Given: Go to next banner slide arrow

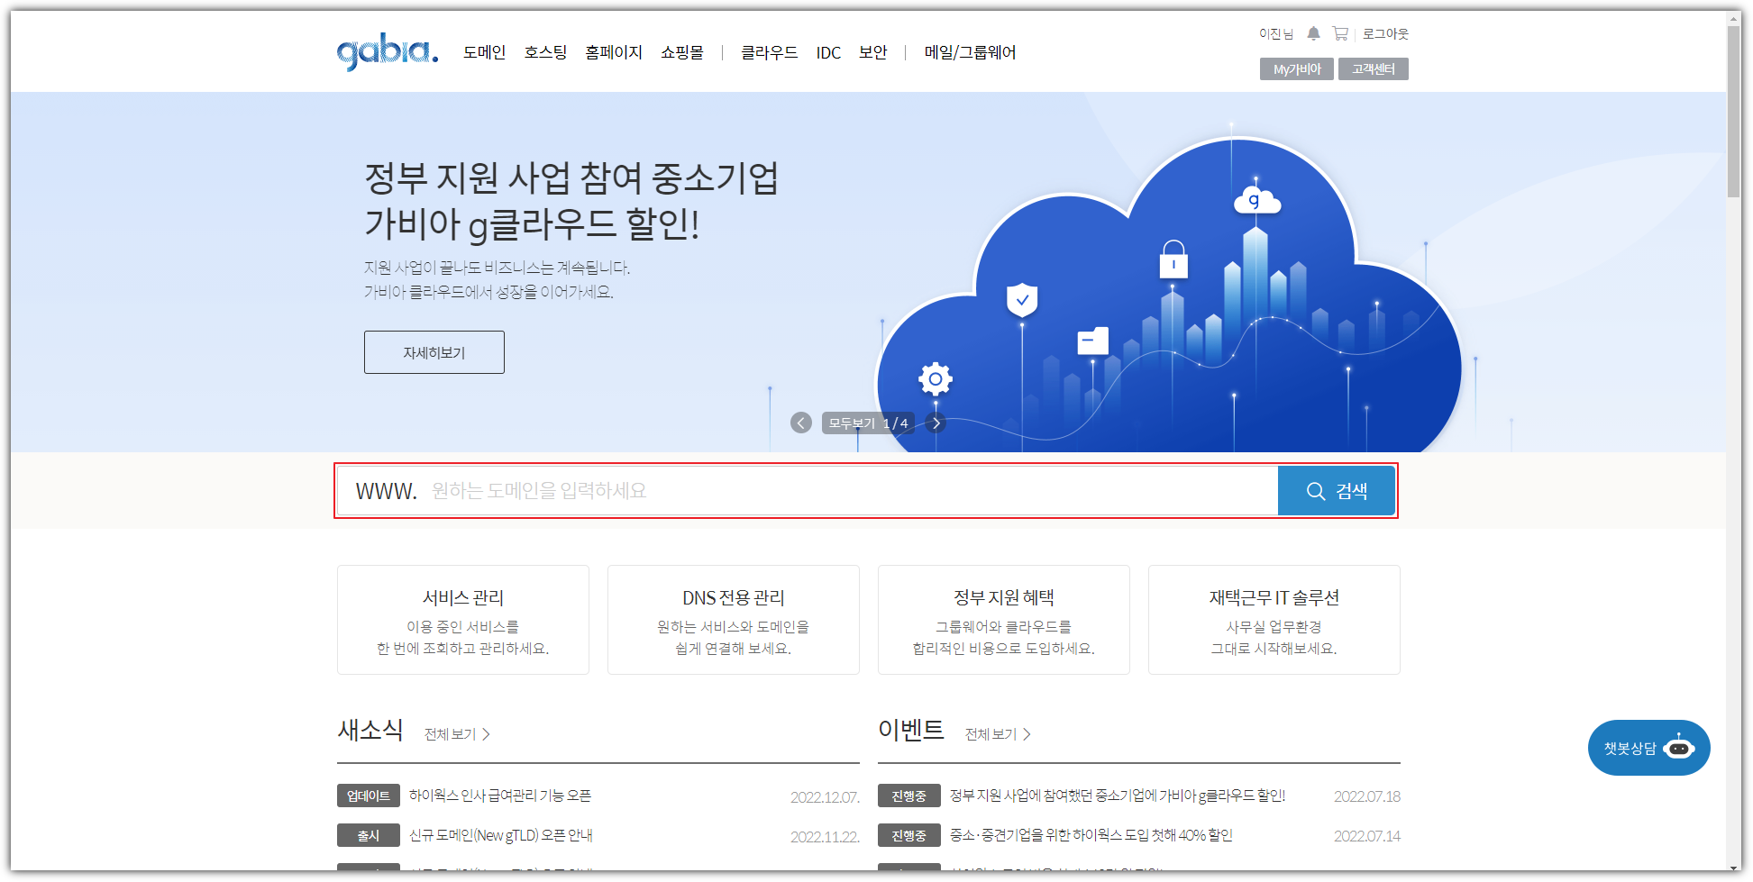Looking at the screenshot, I should [x=936, y=423].
